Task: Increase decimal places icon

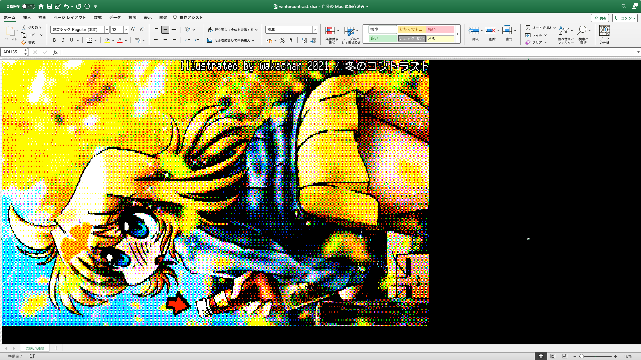Action: pyautogui.click(x=304, y=40)
